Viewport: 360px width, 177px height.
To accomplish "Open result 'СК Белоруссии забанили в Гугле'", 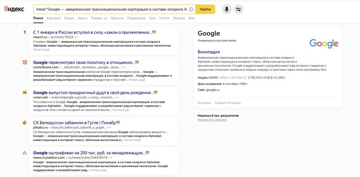I will [x=74, y=123].
